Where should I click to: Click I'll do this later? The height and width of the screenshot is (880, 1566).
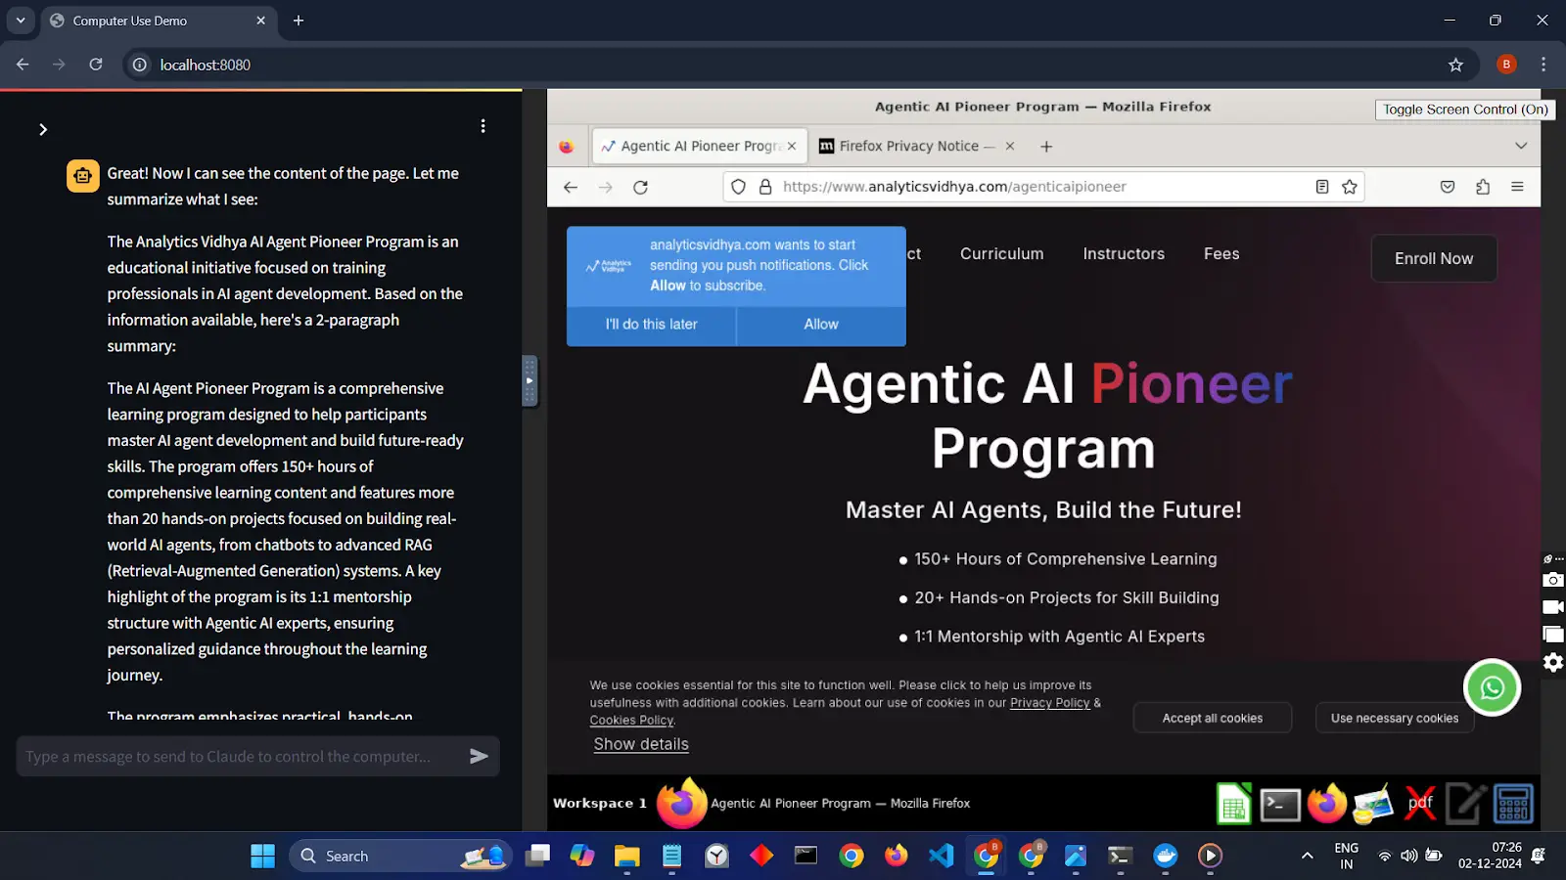[651, 325]
